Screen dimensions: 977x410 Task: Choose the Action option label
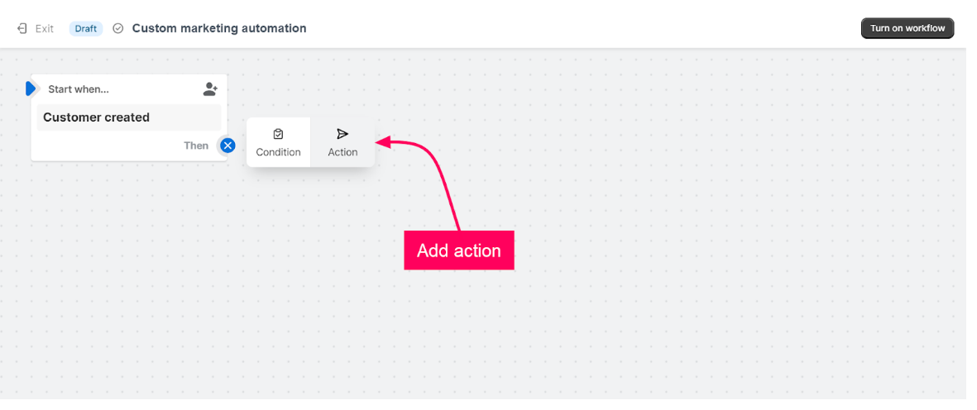[342, 152]
